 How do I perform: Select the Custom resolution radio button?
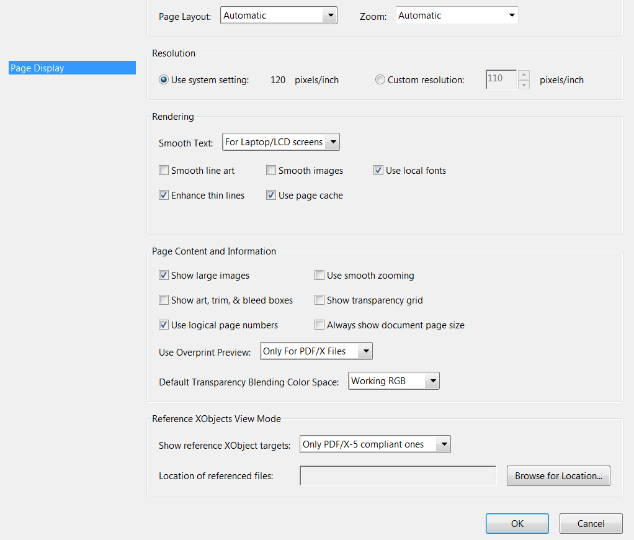[378, 79]
